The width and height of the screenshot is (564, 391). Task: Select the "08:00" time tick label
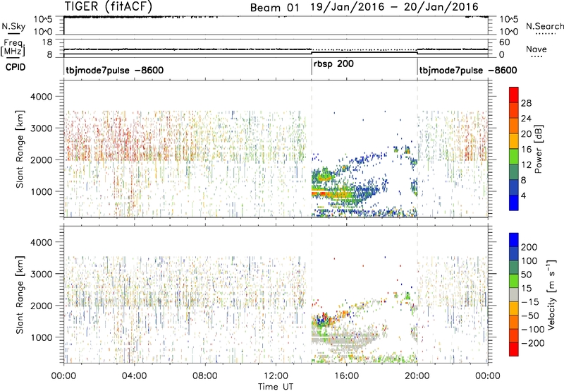click(205, 376)
